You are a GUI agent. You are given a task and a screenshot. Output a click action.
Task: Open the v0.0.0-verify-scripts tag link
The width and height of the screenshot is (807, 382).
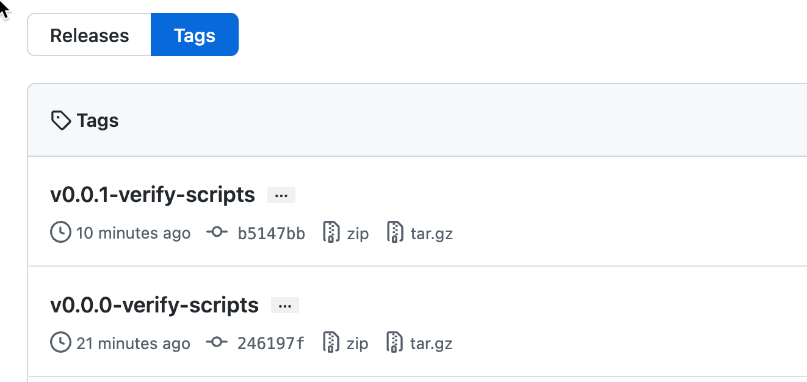[154, 305]
